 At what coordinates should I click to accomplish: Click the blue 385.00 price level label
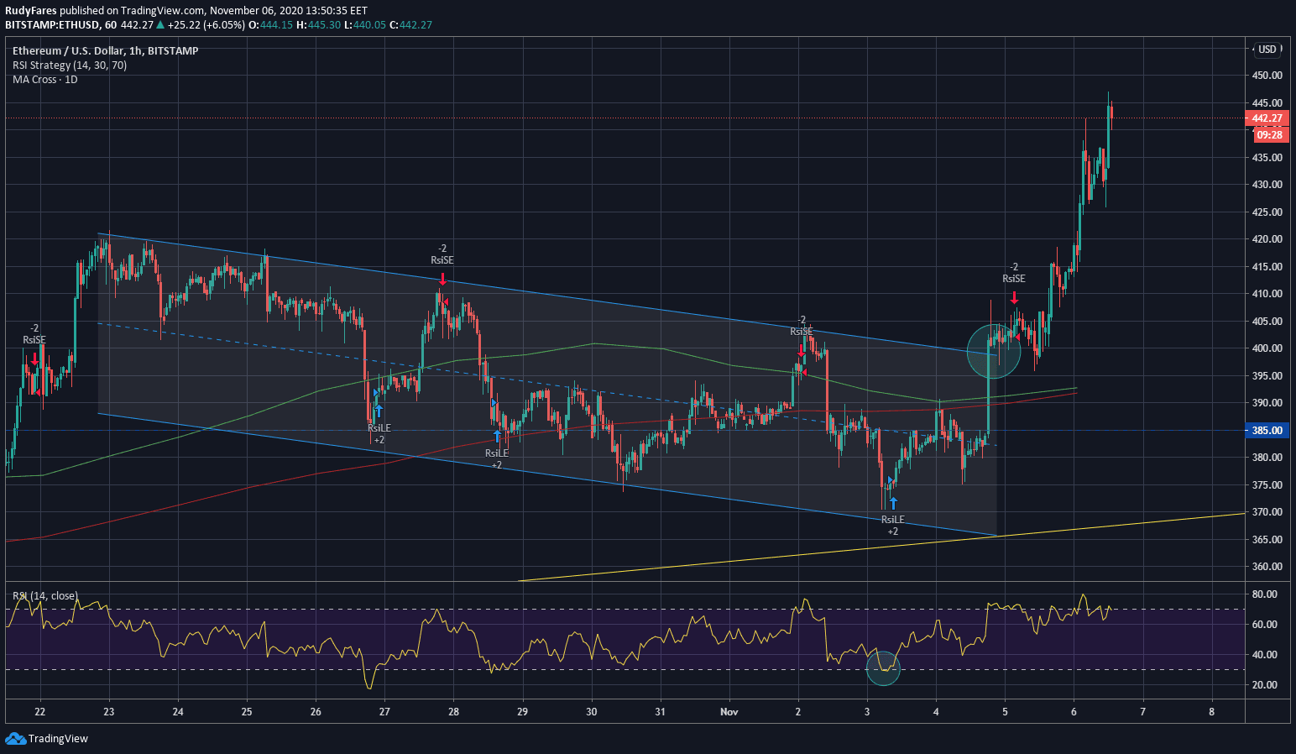tap(1267, 431)
